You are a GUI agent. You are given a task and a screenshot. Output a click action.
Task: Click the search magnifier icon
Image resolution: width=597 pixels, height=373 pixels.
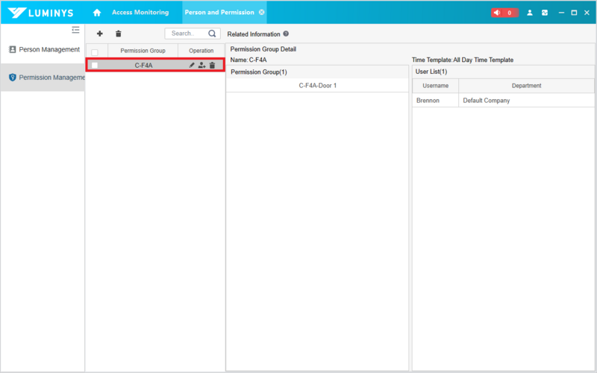click(x=212, y=34)
